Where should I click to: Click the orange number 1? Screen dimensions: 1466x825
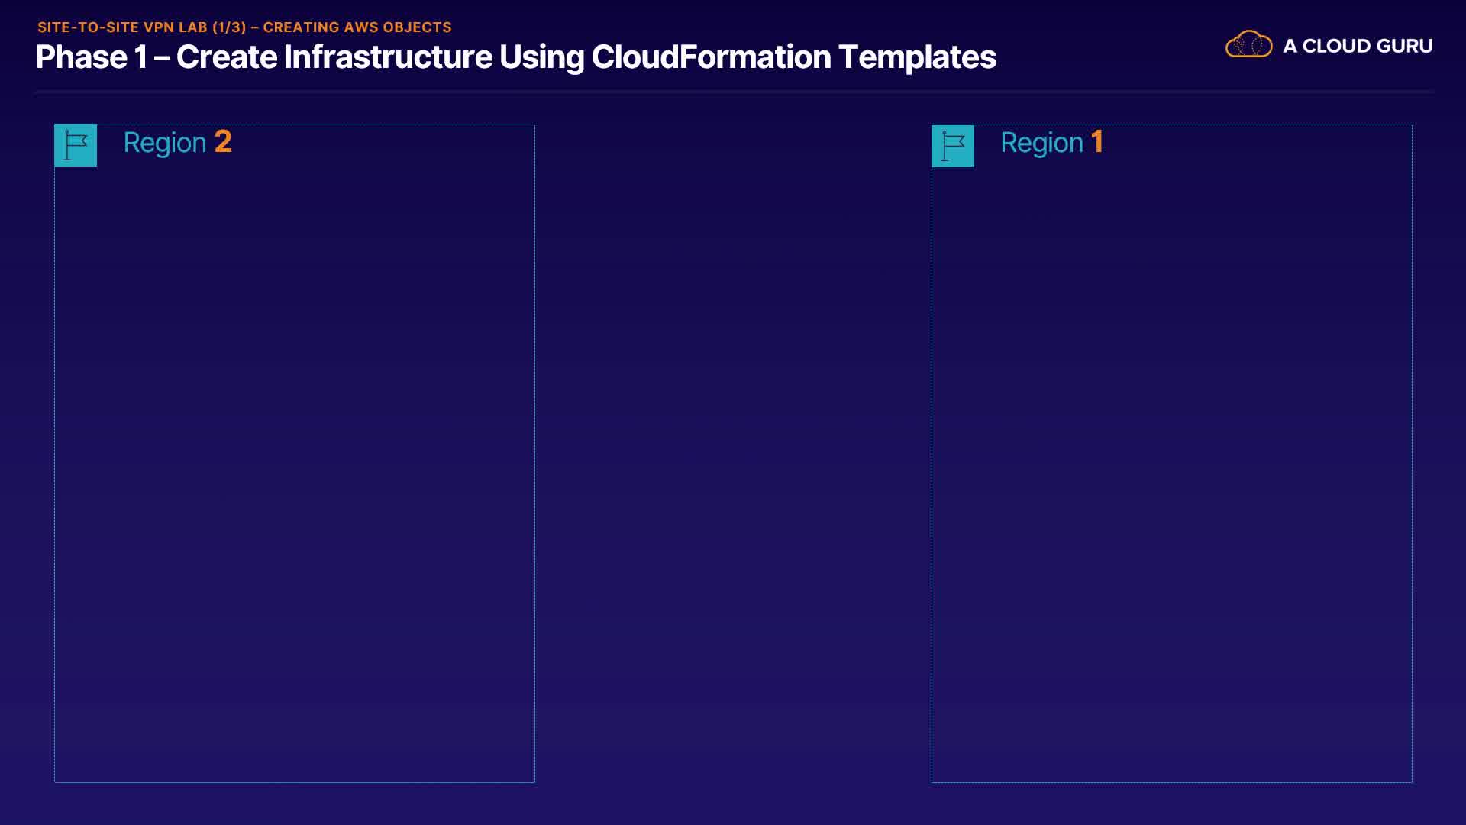pos(1097,142)
